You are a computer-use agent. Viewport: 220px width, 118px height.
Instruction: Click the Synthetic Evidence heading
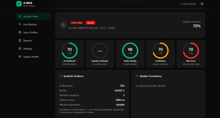pyautogui.click(x=73, y=76)
